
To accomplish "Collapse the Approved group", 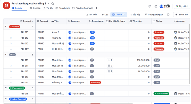I will coord(6,26).
